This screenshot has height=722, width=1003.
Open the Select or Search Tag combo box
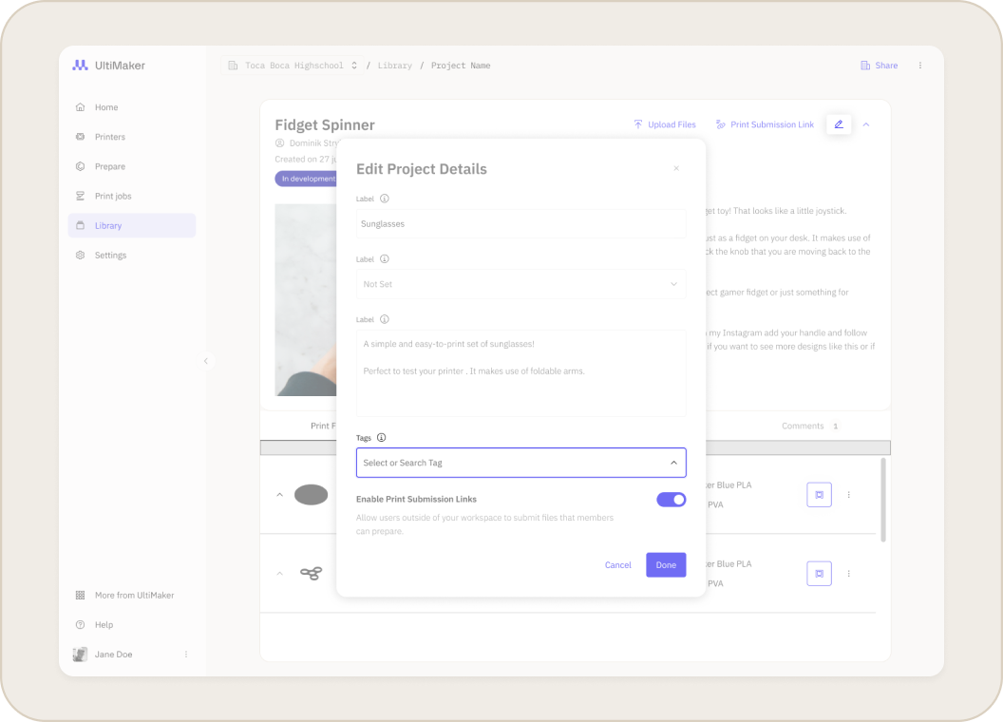tap(521, 463)
